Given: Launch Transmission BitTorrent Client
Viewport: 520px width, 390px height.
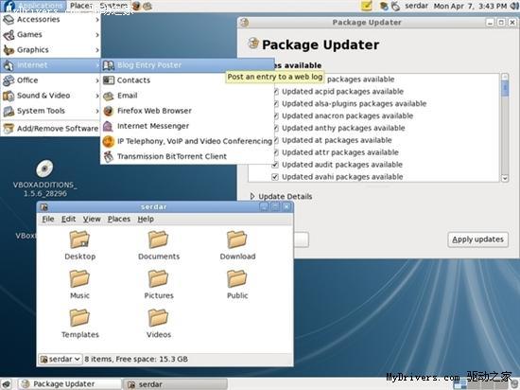Looking at the screenshot, I should point(187,156).
